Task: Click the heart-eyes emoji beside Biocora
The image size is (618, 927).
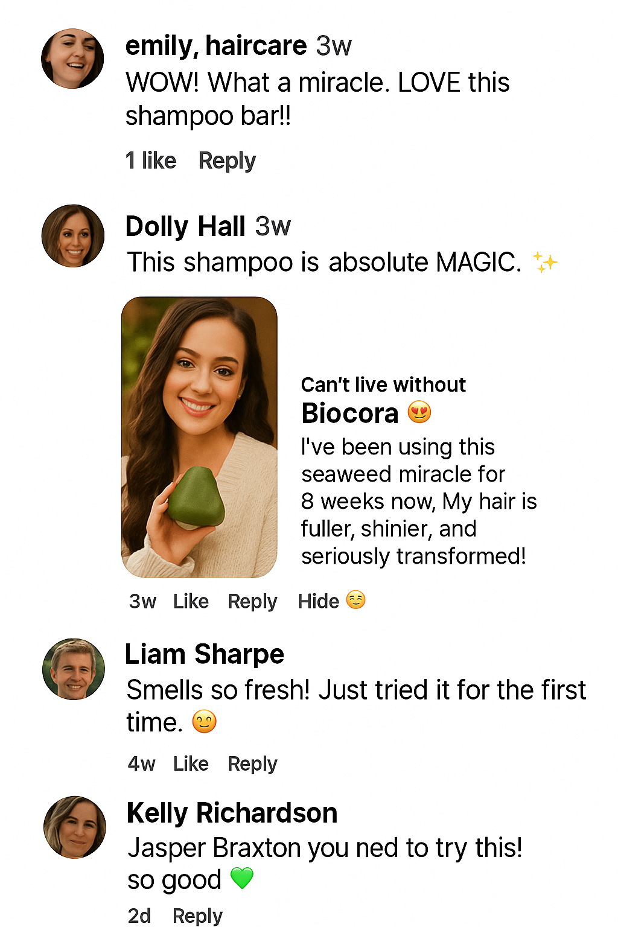Action: (419, 413)
